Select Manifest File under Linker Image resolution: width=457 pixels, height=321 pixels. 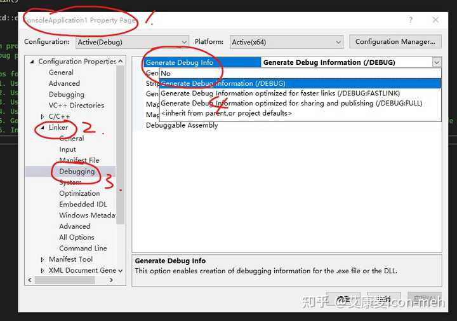(x=79, y=160)
